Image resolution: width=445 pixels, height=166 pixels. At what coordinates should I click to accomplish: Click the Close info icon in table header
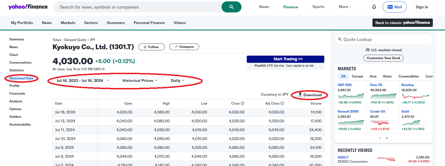click(243, 103)
